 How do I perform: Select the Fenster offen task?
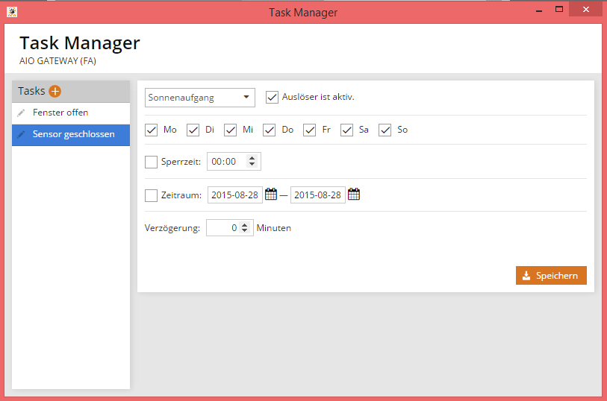coord(60,113)
